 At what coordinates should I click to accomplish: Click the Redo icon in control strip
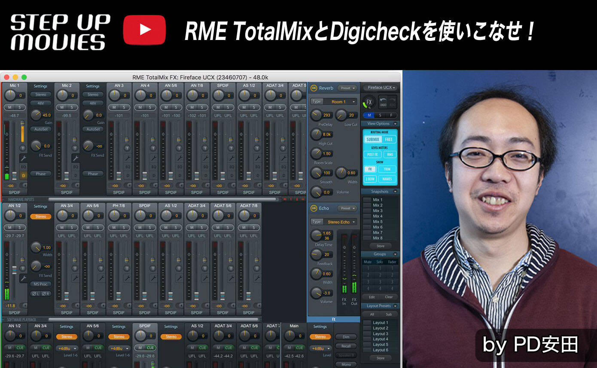pos(393,102)
